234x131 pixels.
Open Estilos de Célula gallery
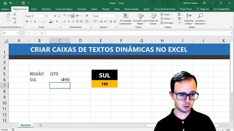point(154,19)
